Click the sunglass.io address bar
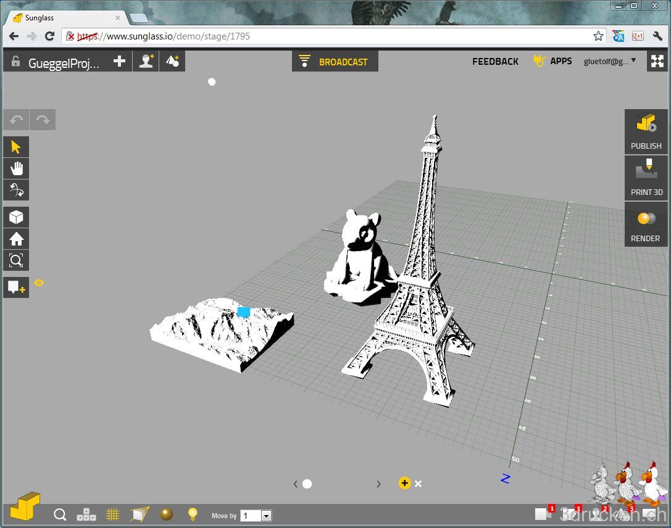 coord(334,36)
